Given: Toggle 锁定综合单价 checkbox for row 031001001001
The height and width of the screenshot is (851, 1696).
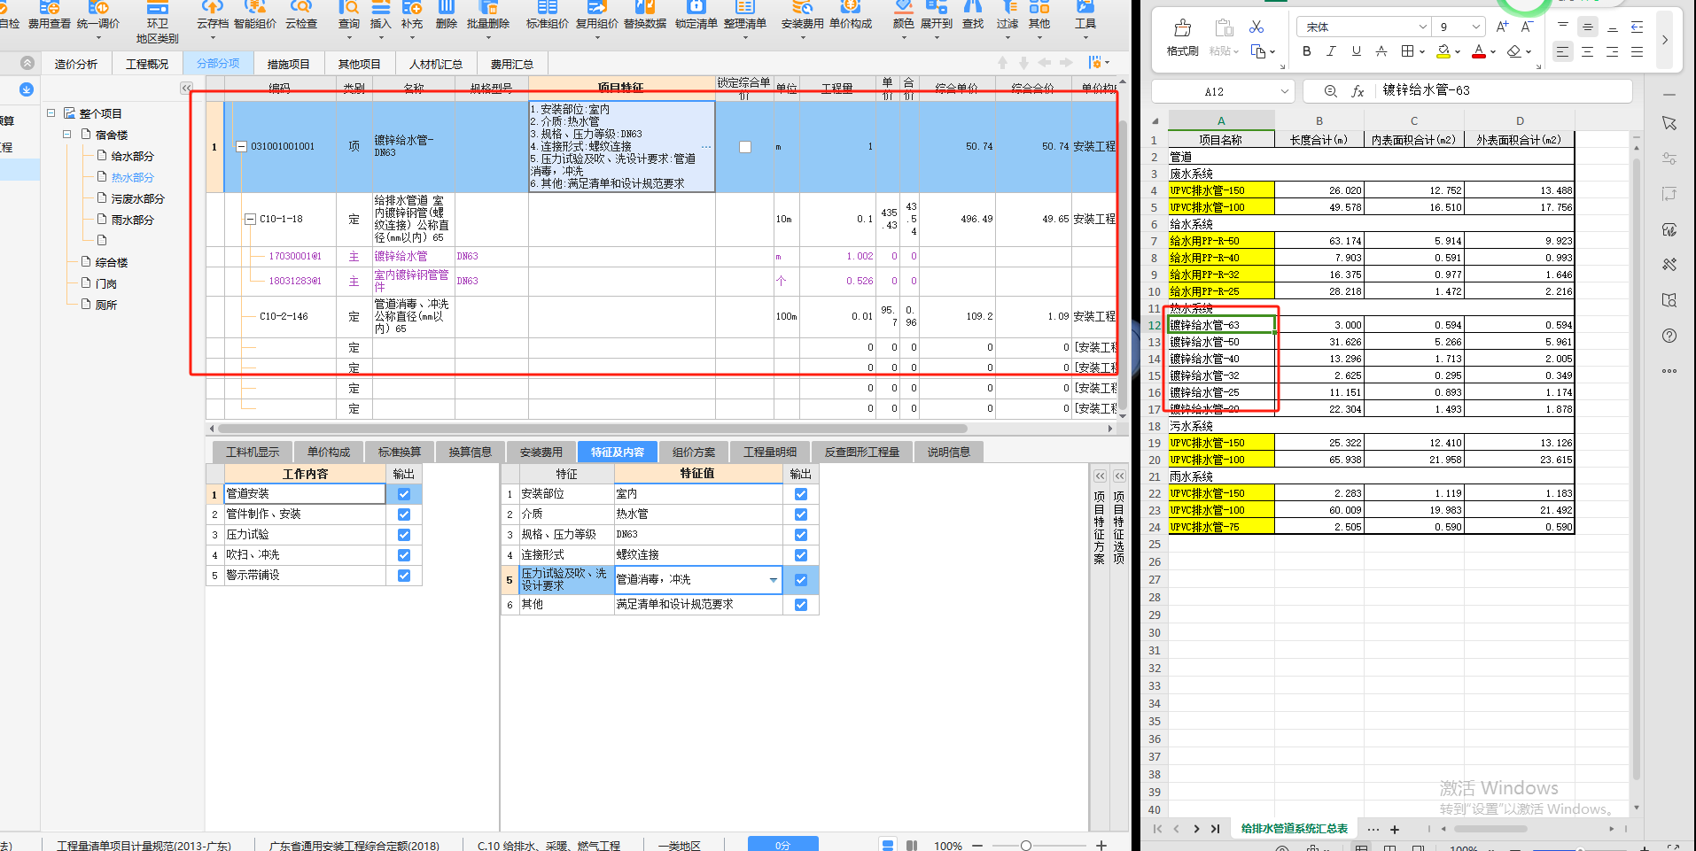Looking at the screenshot, I should click(745, 147).
